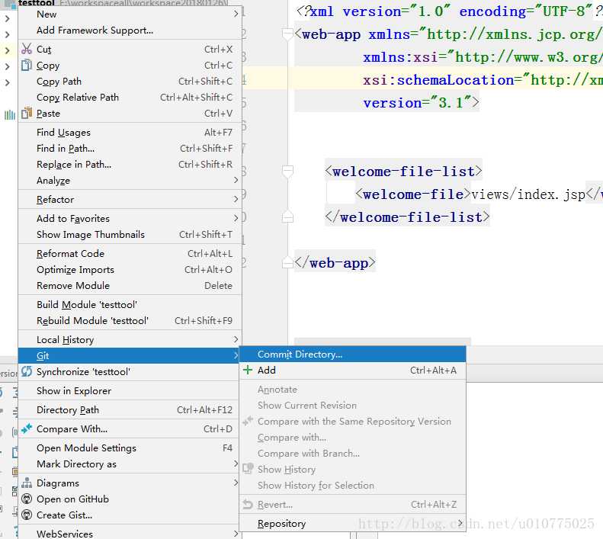Click the xsi:schemaLocation attribute line

[483, 80]
